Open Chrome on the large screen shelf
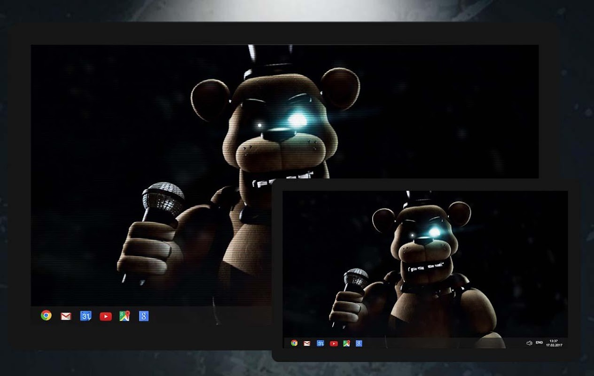The width and height of the screenshot is (594, 376). pyautogui.click(x=46, y=315)
